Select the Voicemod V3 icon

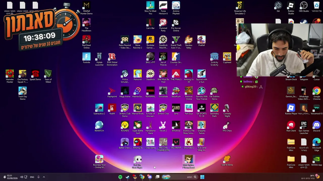316,109
